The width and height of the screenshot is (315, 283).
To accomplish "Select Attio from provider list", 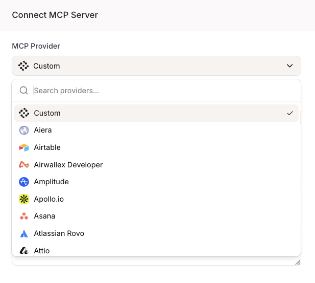I will coord(156,251).
